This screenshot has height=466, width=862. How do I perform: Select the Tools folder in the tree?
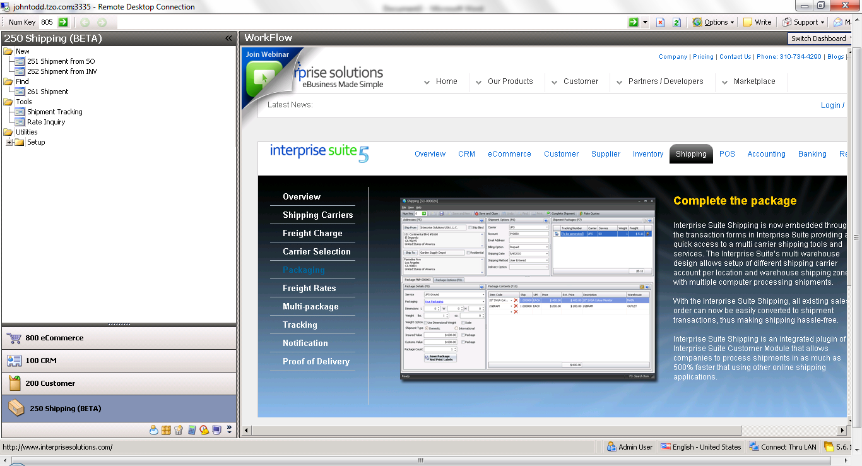point(23,102)
